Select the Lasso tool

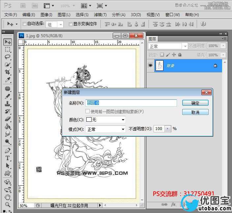click(x=8, y=57)
